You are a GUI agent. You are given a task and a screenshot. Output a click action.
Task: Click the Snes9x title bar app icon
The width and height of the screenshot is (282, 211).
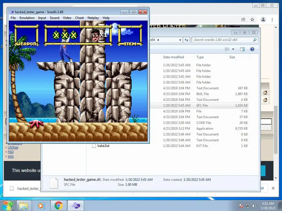click(x=12, y=12)
